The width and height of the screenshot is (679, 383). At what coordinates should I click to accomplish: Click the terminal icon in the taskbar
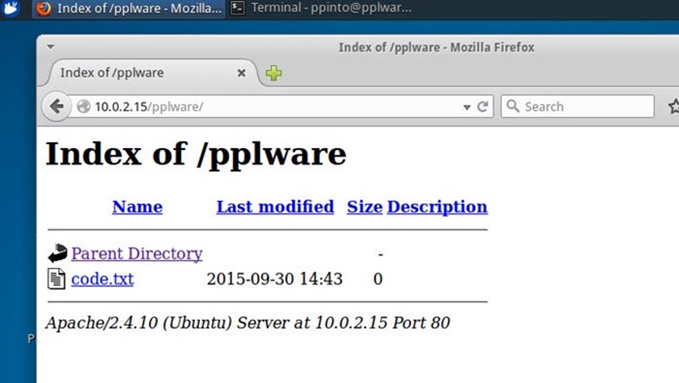238,8
